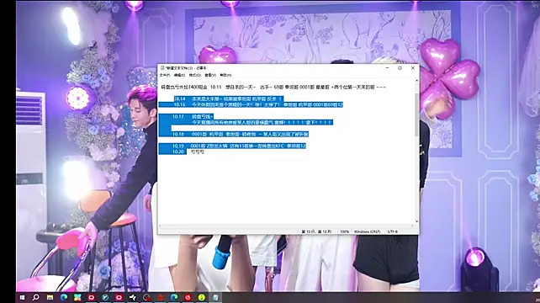Image resolution: width=540 pixels, height=303 pixels.
Task: Click Windows (CRLF) in the status bar
Action: click(367, 231)
